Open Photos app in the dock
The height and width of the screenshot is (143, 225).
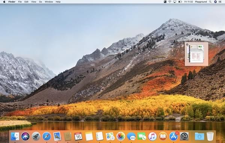click(120, 136)
